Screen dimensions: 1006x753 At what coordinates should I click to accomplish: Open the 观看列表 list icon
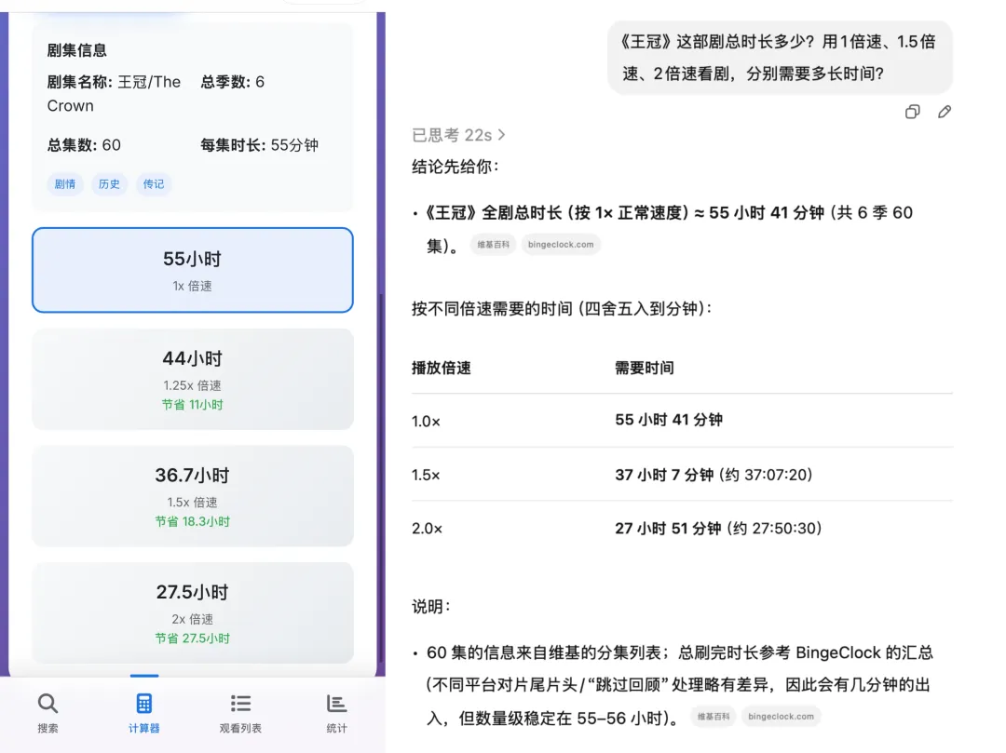(239, 705)
